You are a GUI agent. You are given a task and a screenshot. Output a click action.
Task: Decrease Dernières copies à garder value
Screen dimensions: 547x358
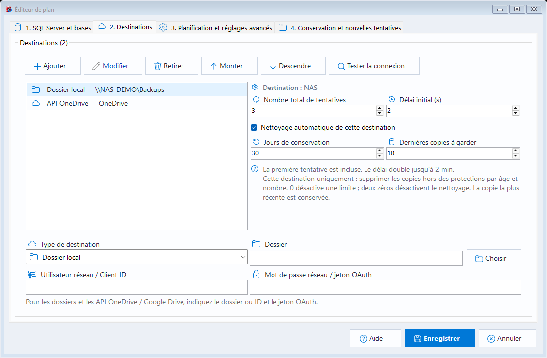pyautogui.click(x=516, y=156)
